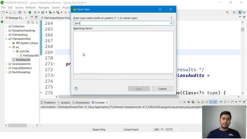Click the New file toolbar icon
247x139 pixels.
3,12
